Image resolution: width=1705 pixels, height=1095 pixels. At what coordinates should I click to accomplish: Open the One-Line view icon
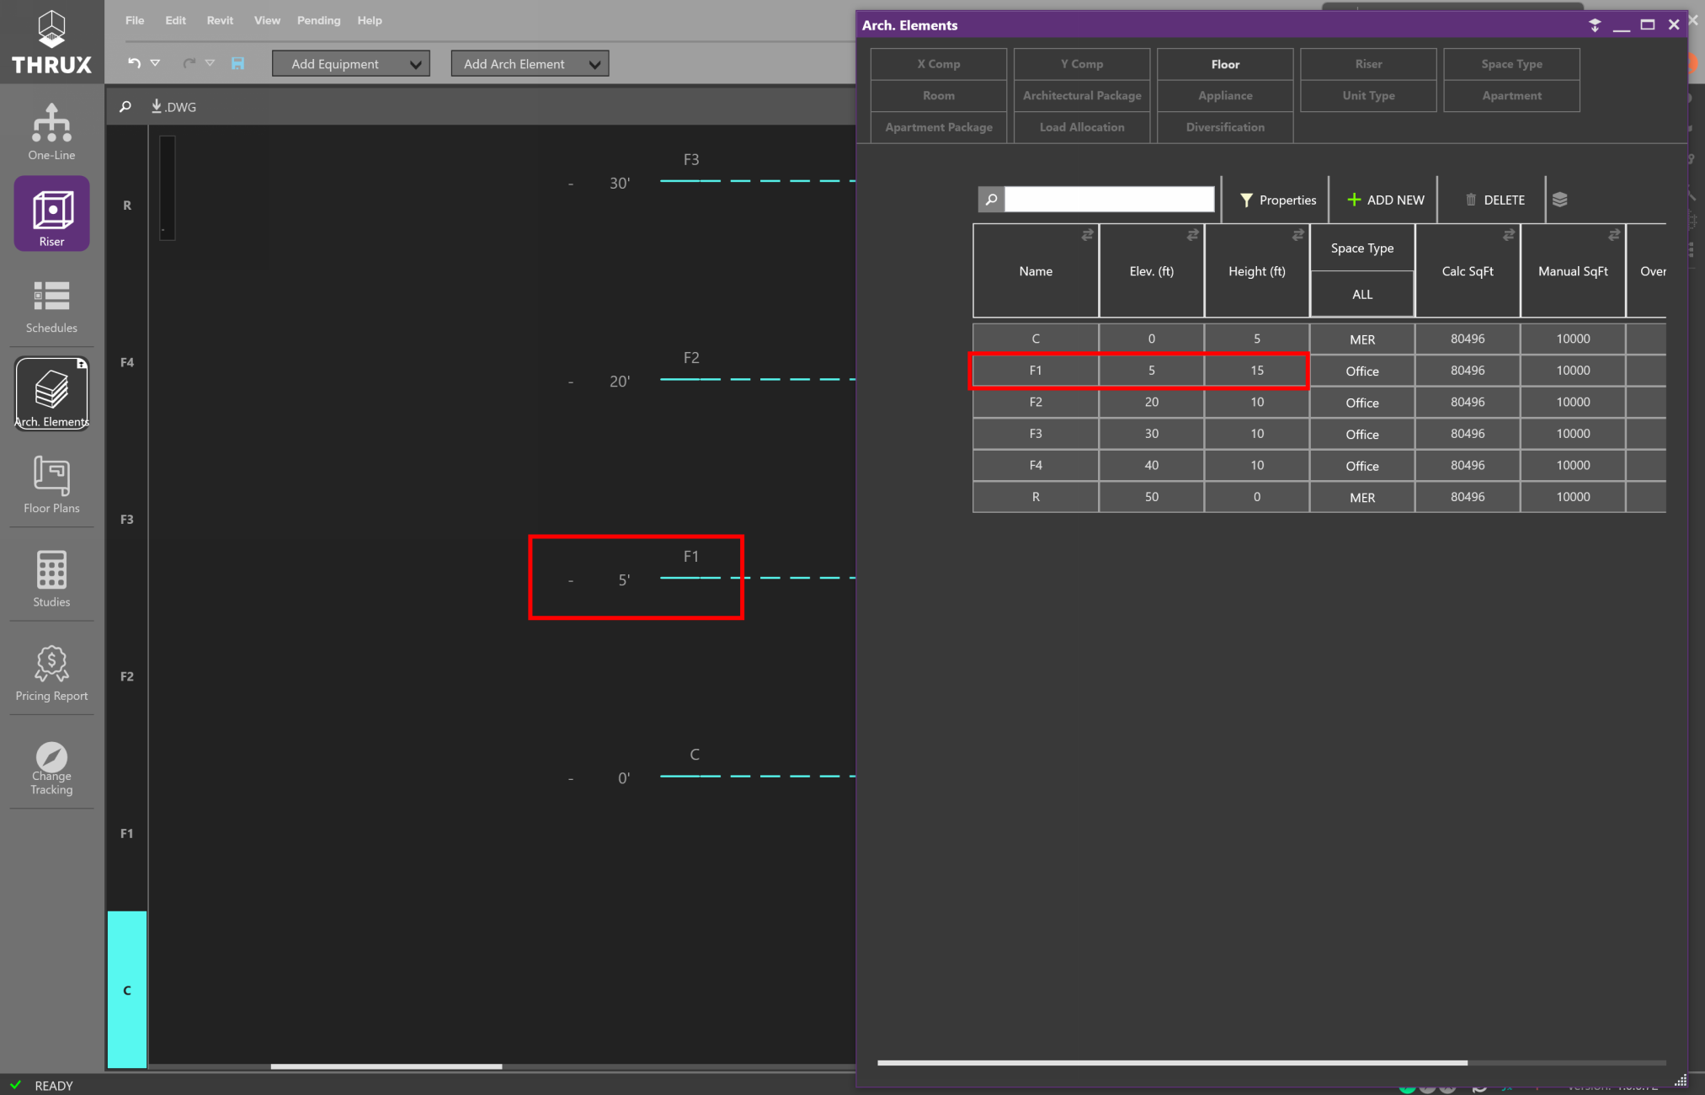coord(51,131)
